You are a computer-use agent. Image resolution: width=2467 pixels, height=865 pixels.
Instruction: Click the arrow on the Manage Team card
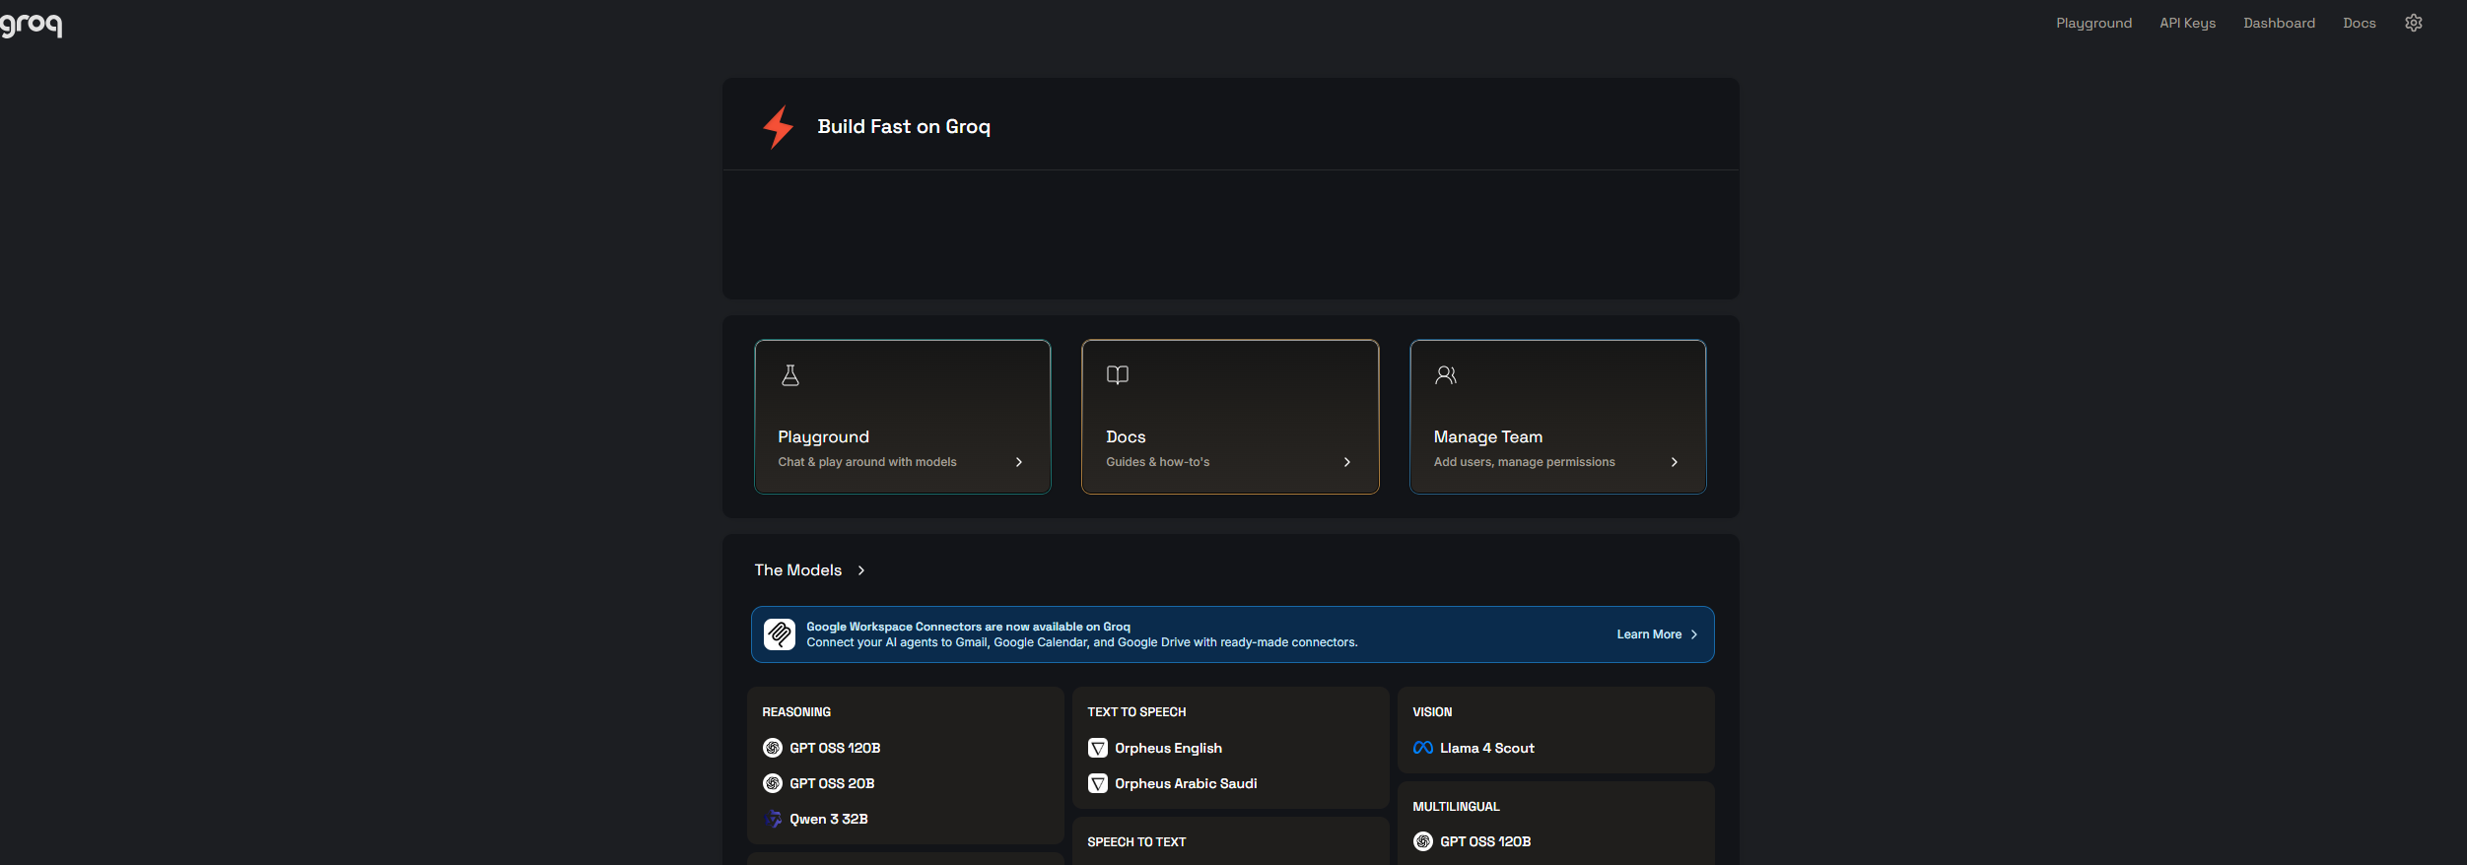1675,462
